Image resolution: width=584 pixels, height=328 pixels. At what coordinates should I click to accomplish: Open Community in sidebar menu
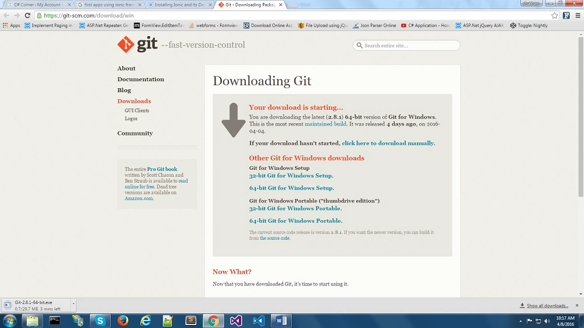135,133
